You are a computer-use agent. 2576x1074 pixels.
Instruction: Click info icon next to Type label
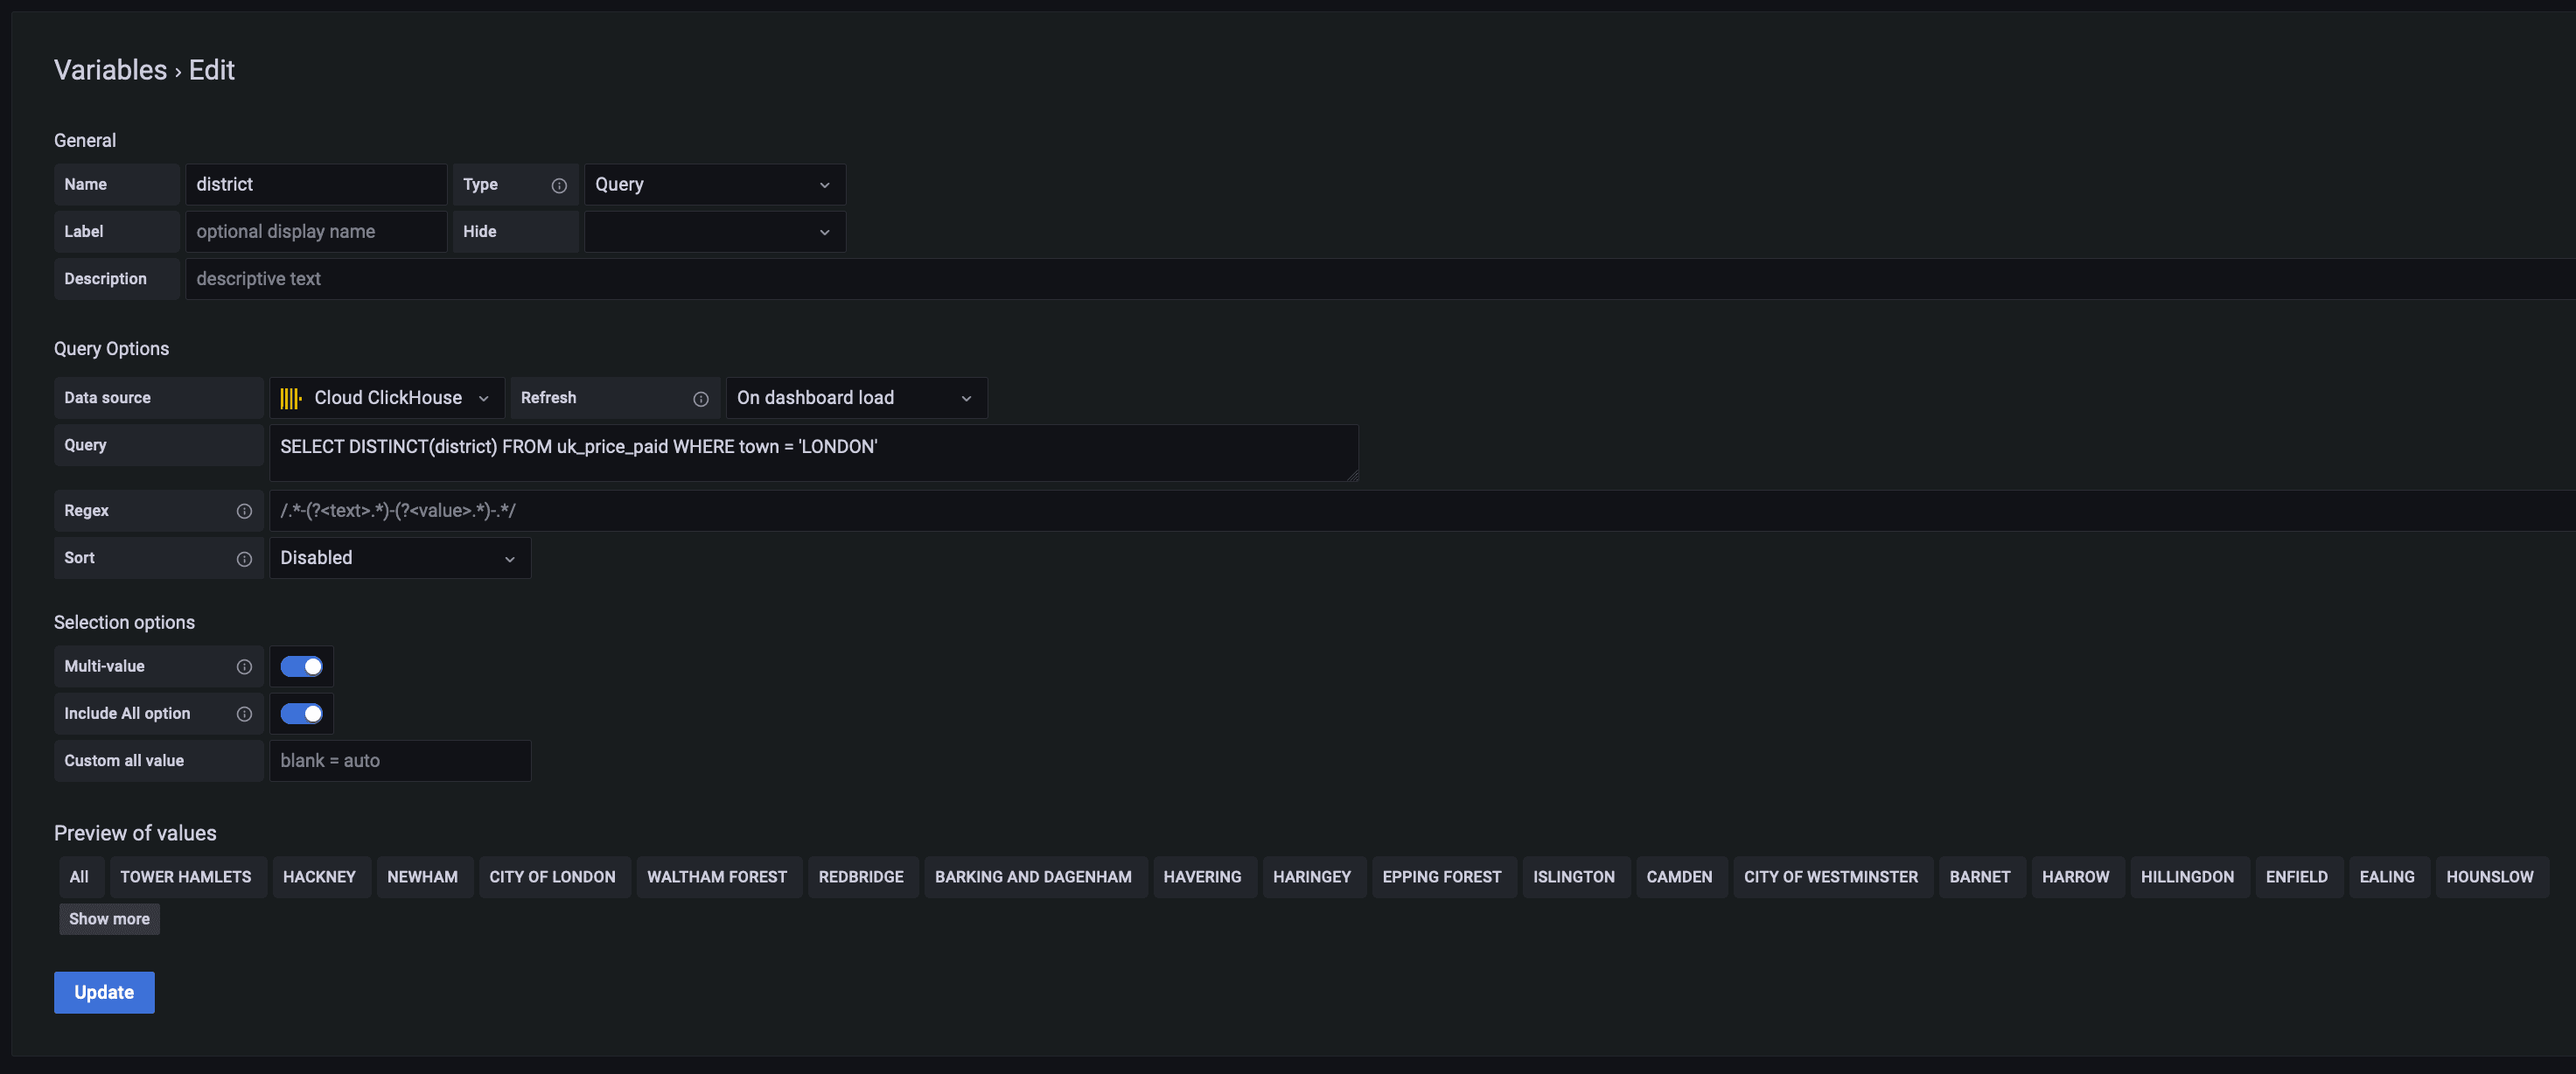(x=559, y=185)
